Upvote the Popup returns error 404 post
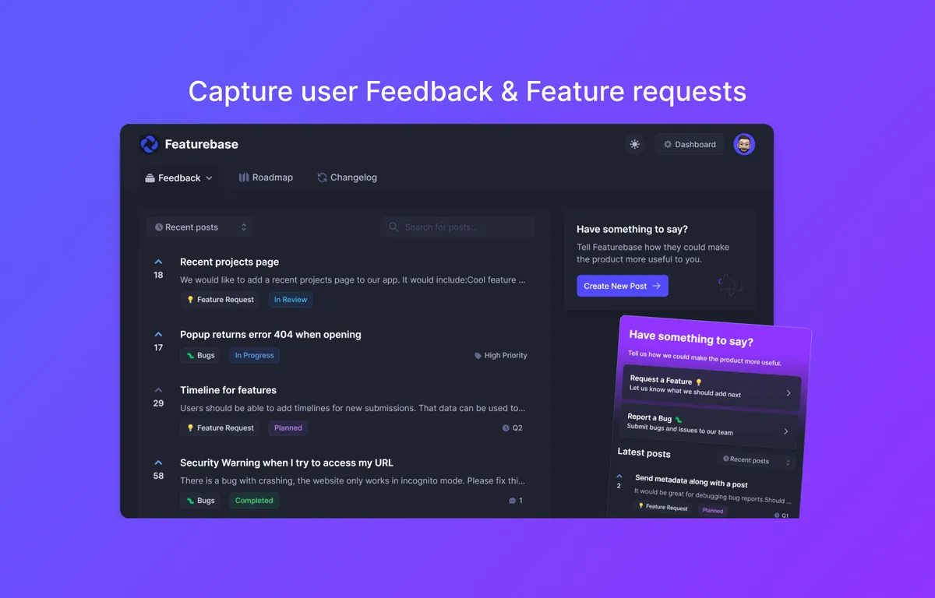This screenshot has height=598, width=935. pos(158,335)
